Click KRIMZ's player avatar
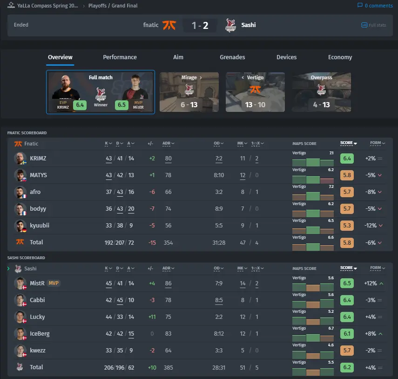The image size is (398, 379). tap(20, 158)
